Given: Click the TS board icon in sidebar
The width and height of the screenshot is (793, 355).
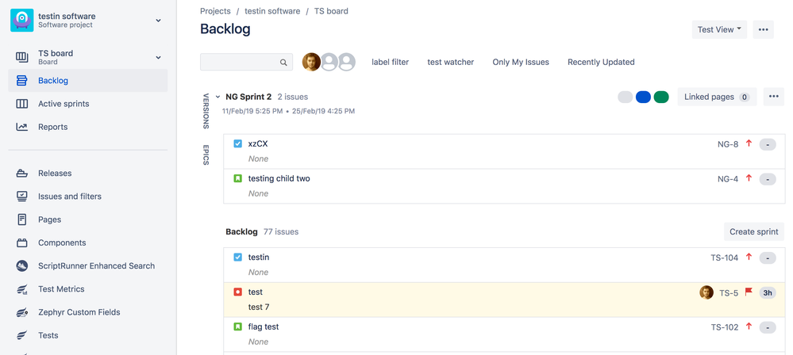Looking at the screenshot, I should tap(21, 57).
